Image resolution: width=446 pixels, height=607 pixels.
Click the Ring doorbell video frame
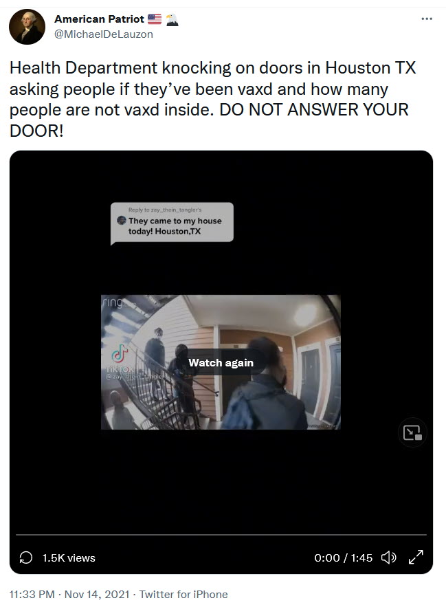tap(221, 362)
